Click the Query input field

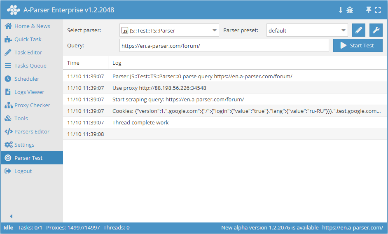tap(224, 45)
